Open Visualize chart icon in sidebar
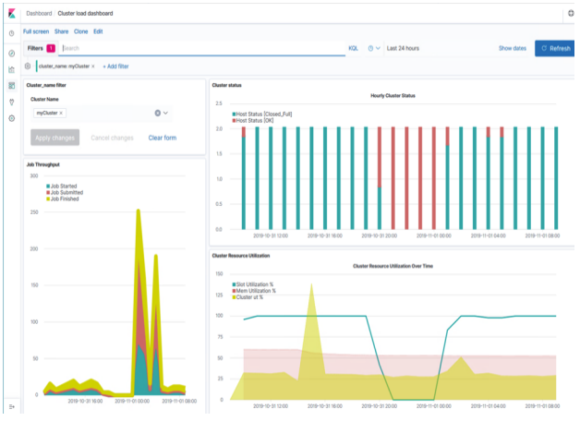The image size is (580, 421). coord(12,69)
